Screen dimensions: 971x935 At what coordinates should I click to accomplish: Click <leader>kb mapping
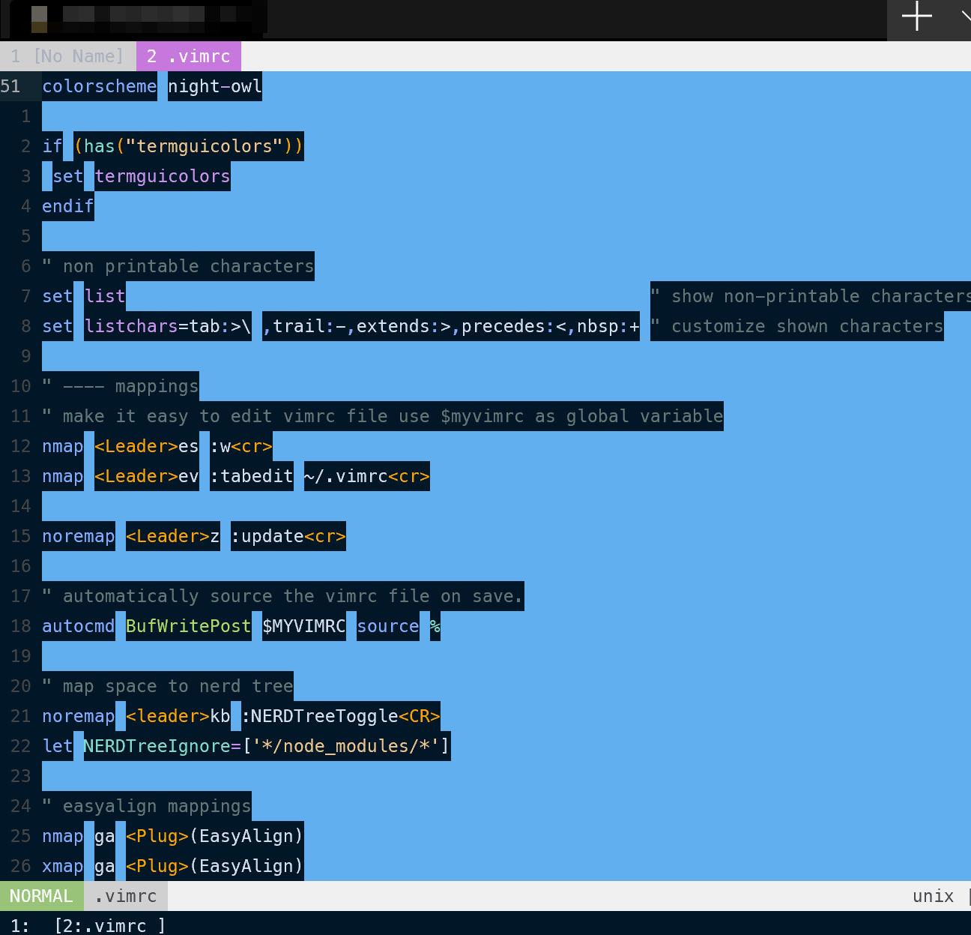[178, 716]
